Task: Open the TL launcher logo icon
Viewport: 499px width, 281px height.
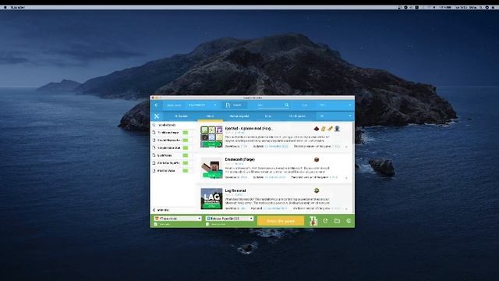Action: point(313,220)
